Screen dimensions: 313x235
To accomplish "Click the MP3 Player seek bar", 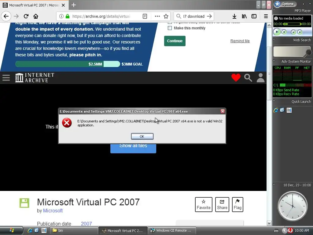I will (292, 24).
